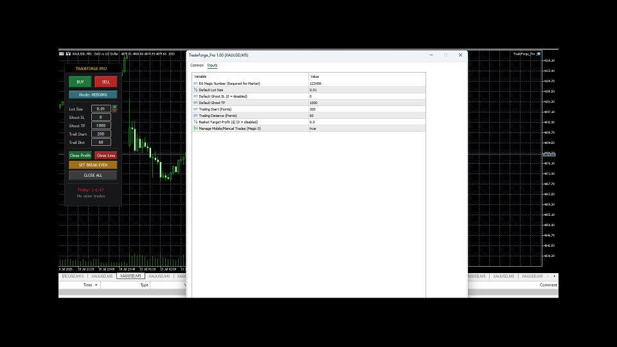Viewport: 617px width, 347px height.
Task: Select the Default Ghost SL row icon
Action: (195, 96)
